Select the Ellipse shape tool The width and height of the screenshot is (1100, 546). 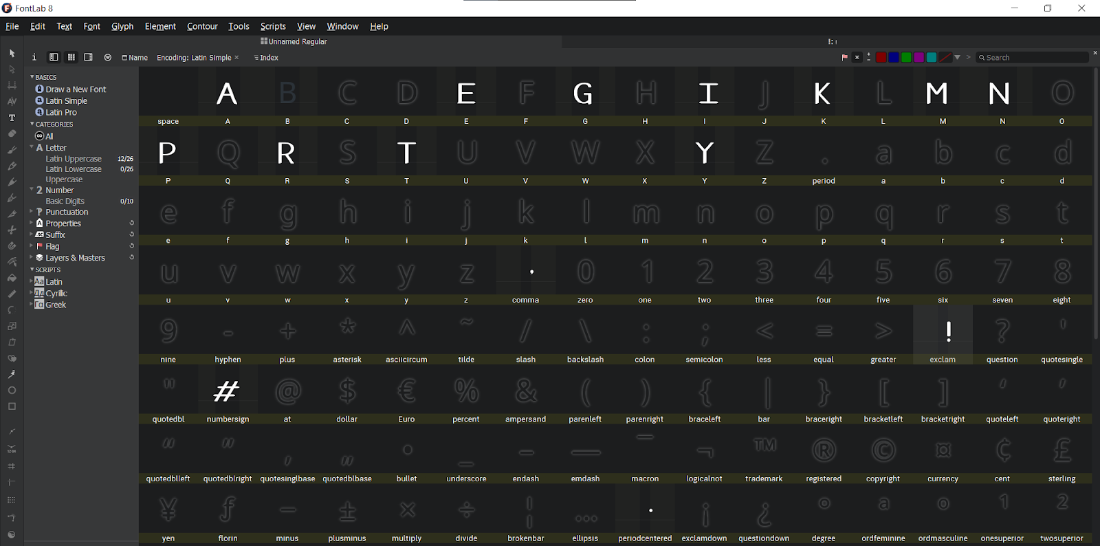[12, 391]
